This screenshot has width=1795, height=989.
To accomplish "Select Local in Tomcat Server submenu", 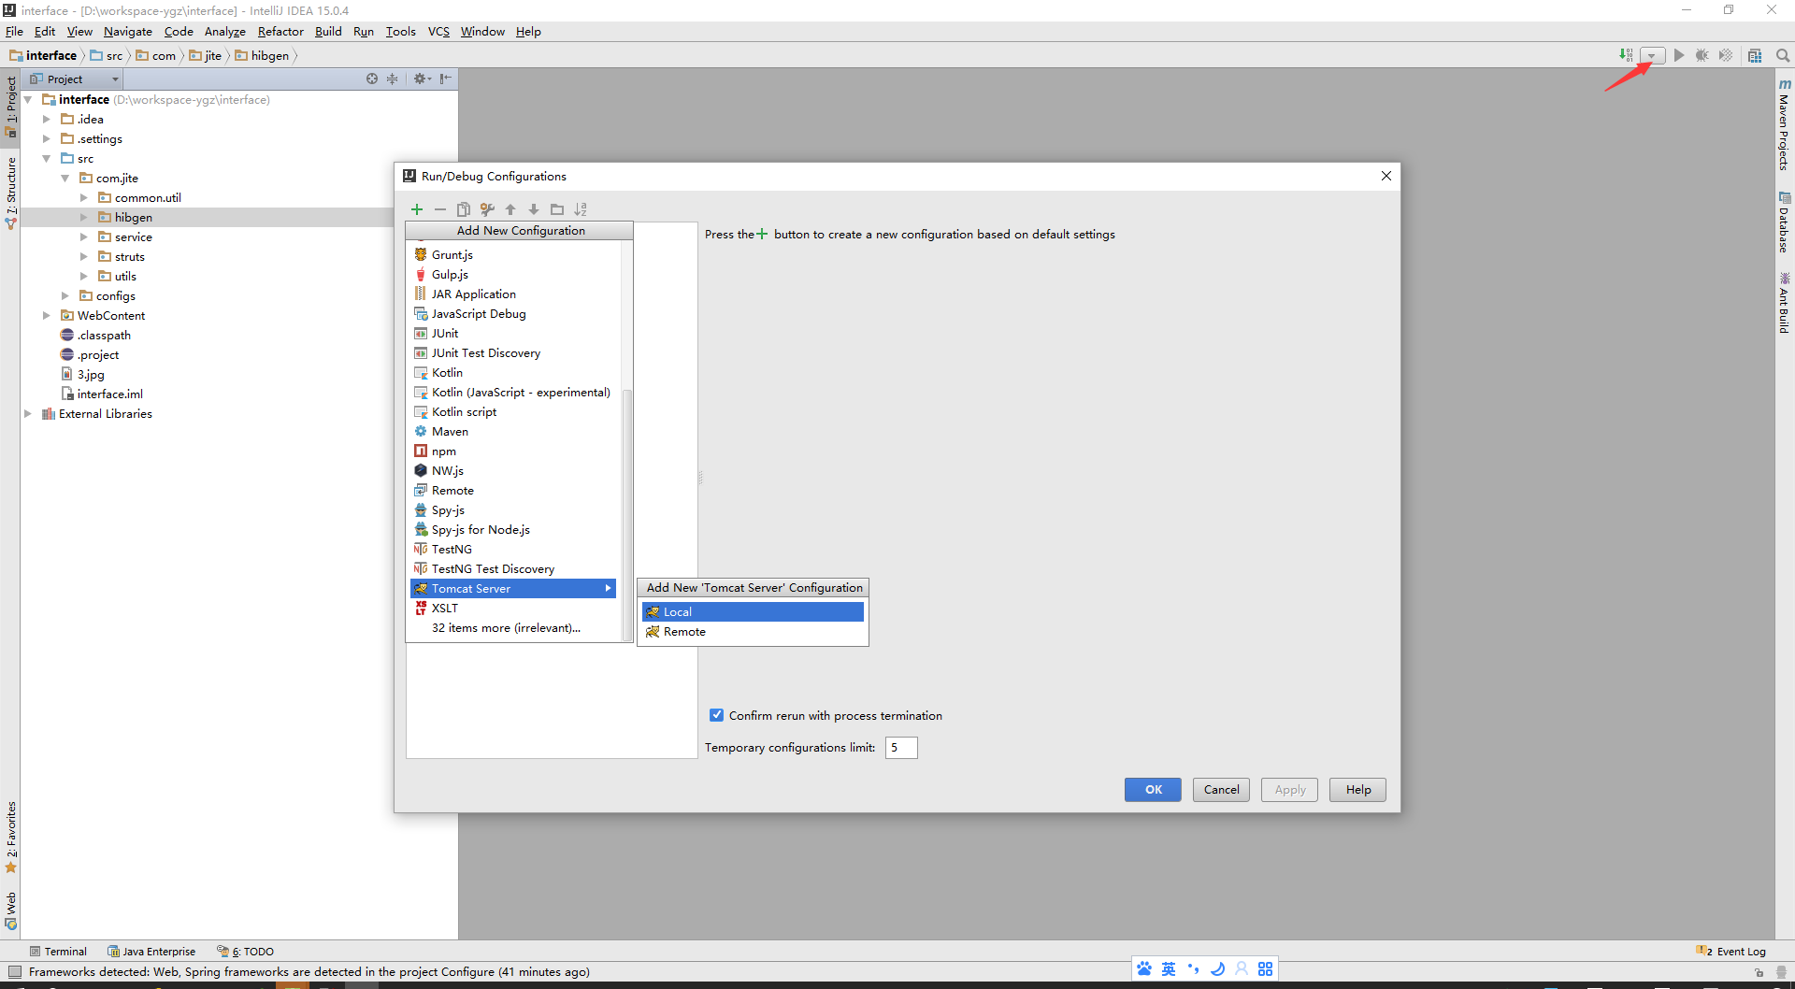I will coord(753,611).
